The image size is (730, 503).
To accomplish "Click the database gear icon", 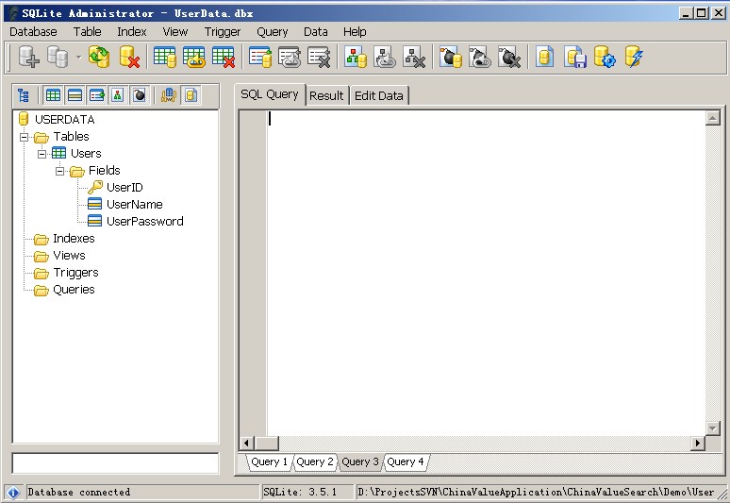I will (605, 58).
